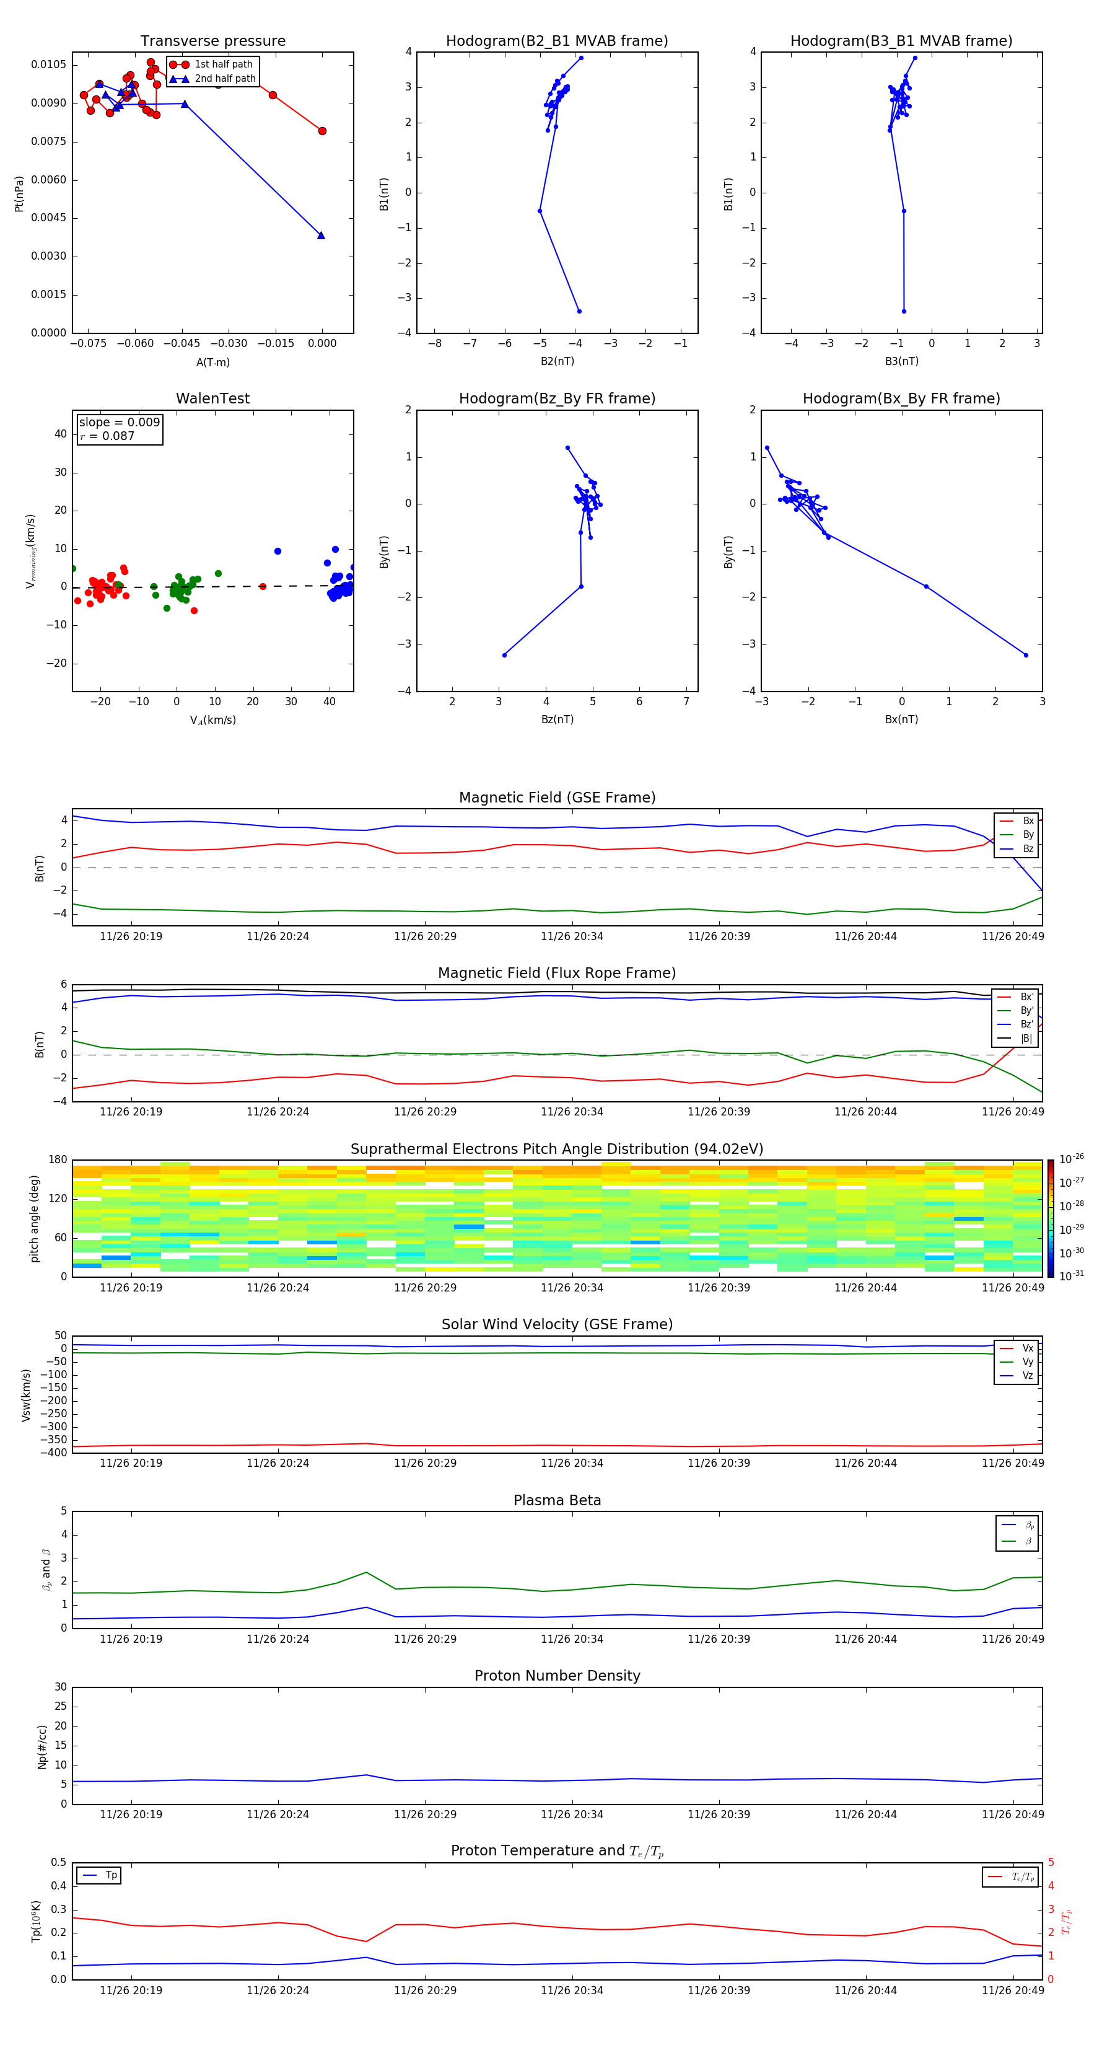Click the Bx' entry in Flux Rope legend

click(1016, 997)
